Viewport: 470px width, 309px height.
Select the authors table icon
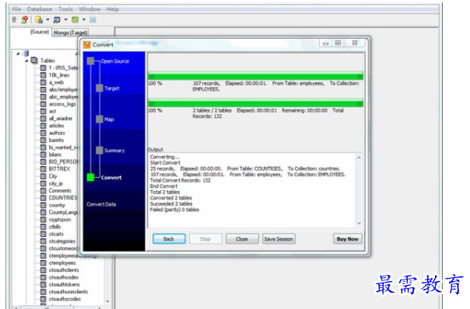[44, 133]
